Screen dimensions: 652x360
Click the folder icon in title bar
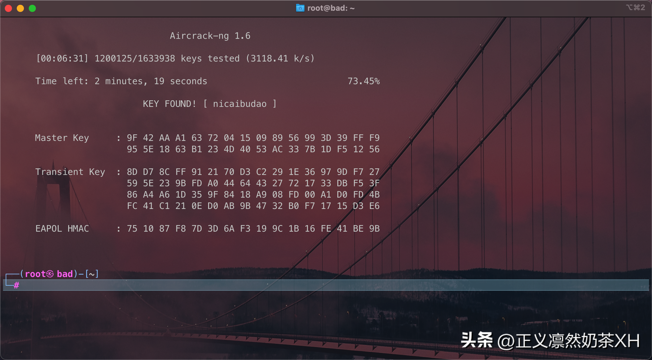pos(300,8)
